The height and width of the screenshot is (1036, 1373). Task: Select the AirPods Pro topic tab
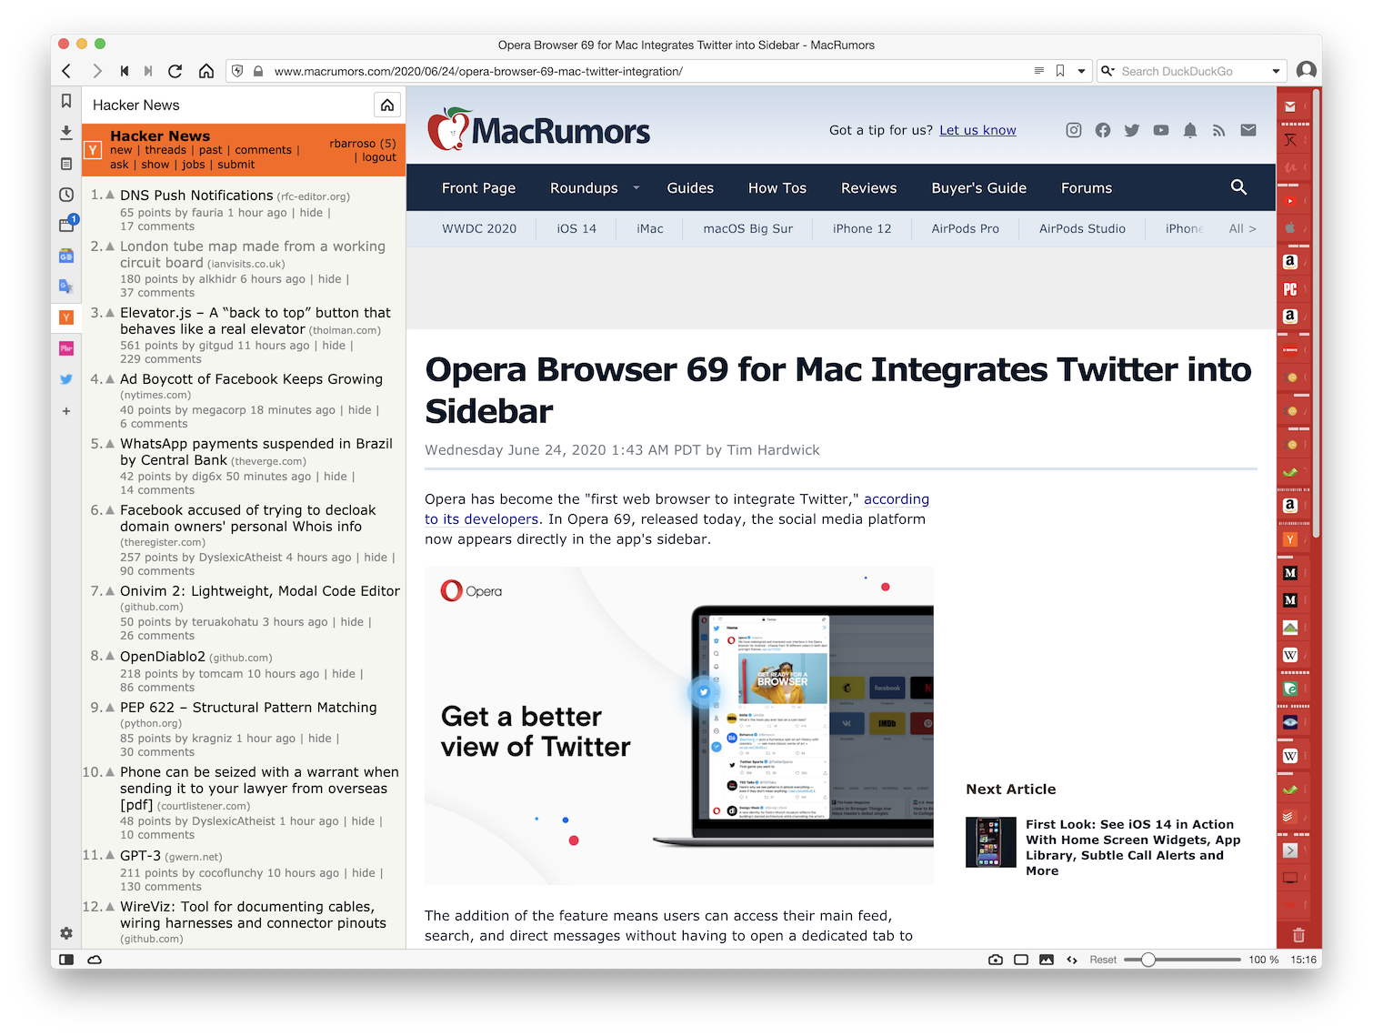[965, 228]
